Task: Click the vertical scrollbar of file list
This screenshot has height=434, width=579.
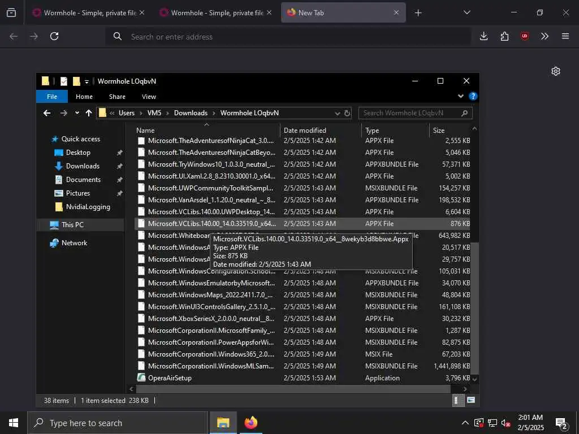Action: [x=474, y=308]
